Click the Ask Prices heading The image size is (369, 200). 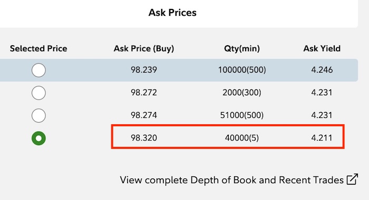click(x=172, y=13)
